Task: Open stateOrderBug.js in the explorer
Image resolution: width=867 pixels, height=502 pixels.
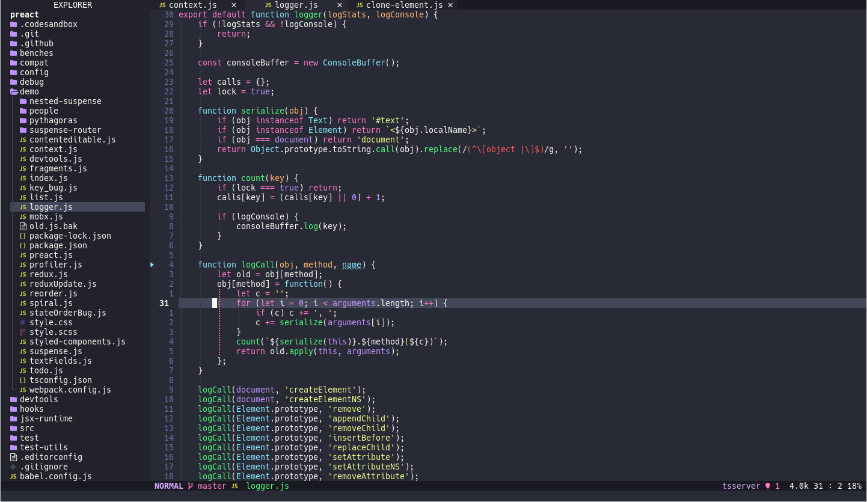Action: tap(68, 313)
